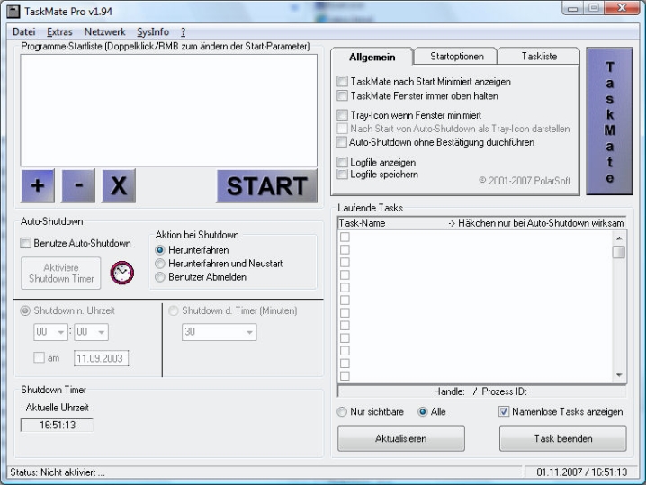Click the vertical TaskMate logo banner
The image size is (646, 485).
coord(610,121)
